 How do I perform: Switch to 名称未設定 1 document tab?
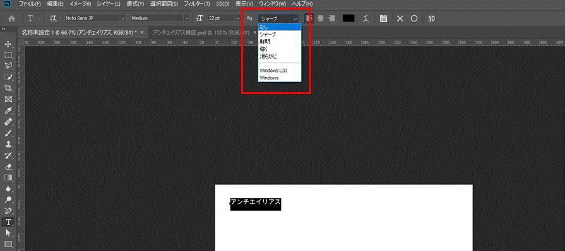click(80, 32)
